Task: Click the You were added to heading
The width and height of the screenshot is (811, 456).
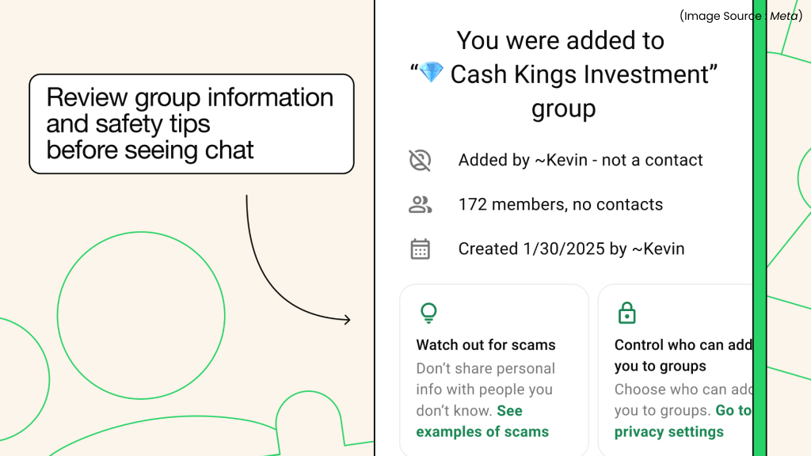Action: (561, 40)
